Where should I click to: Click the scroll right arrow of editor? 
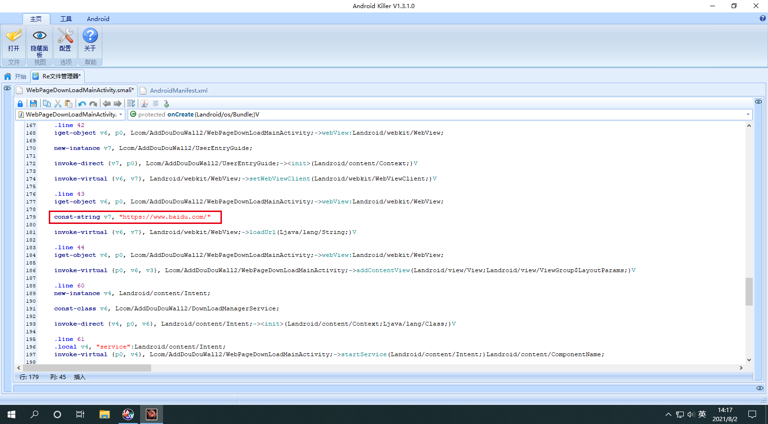pos(741,368)
